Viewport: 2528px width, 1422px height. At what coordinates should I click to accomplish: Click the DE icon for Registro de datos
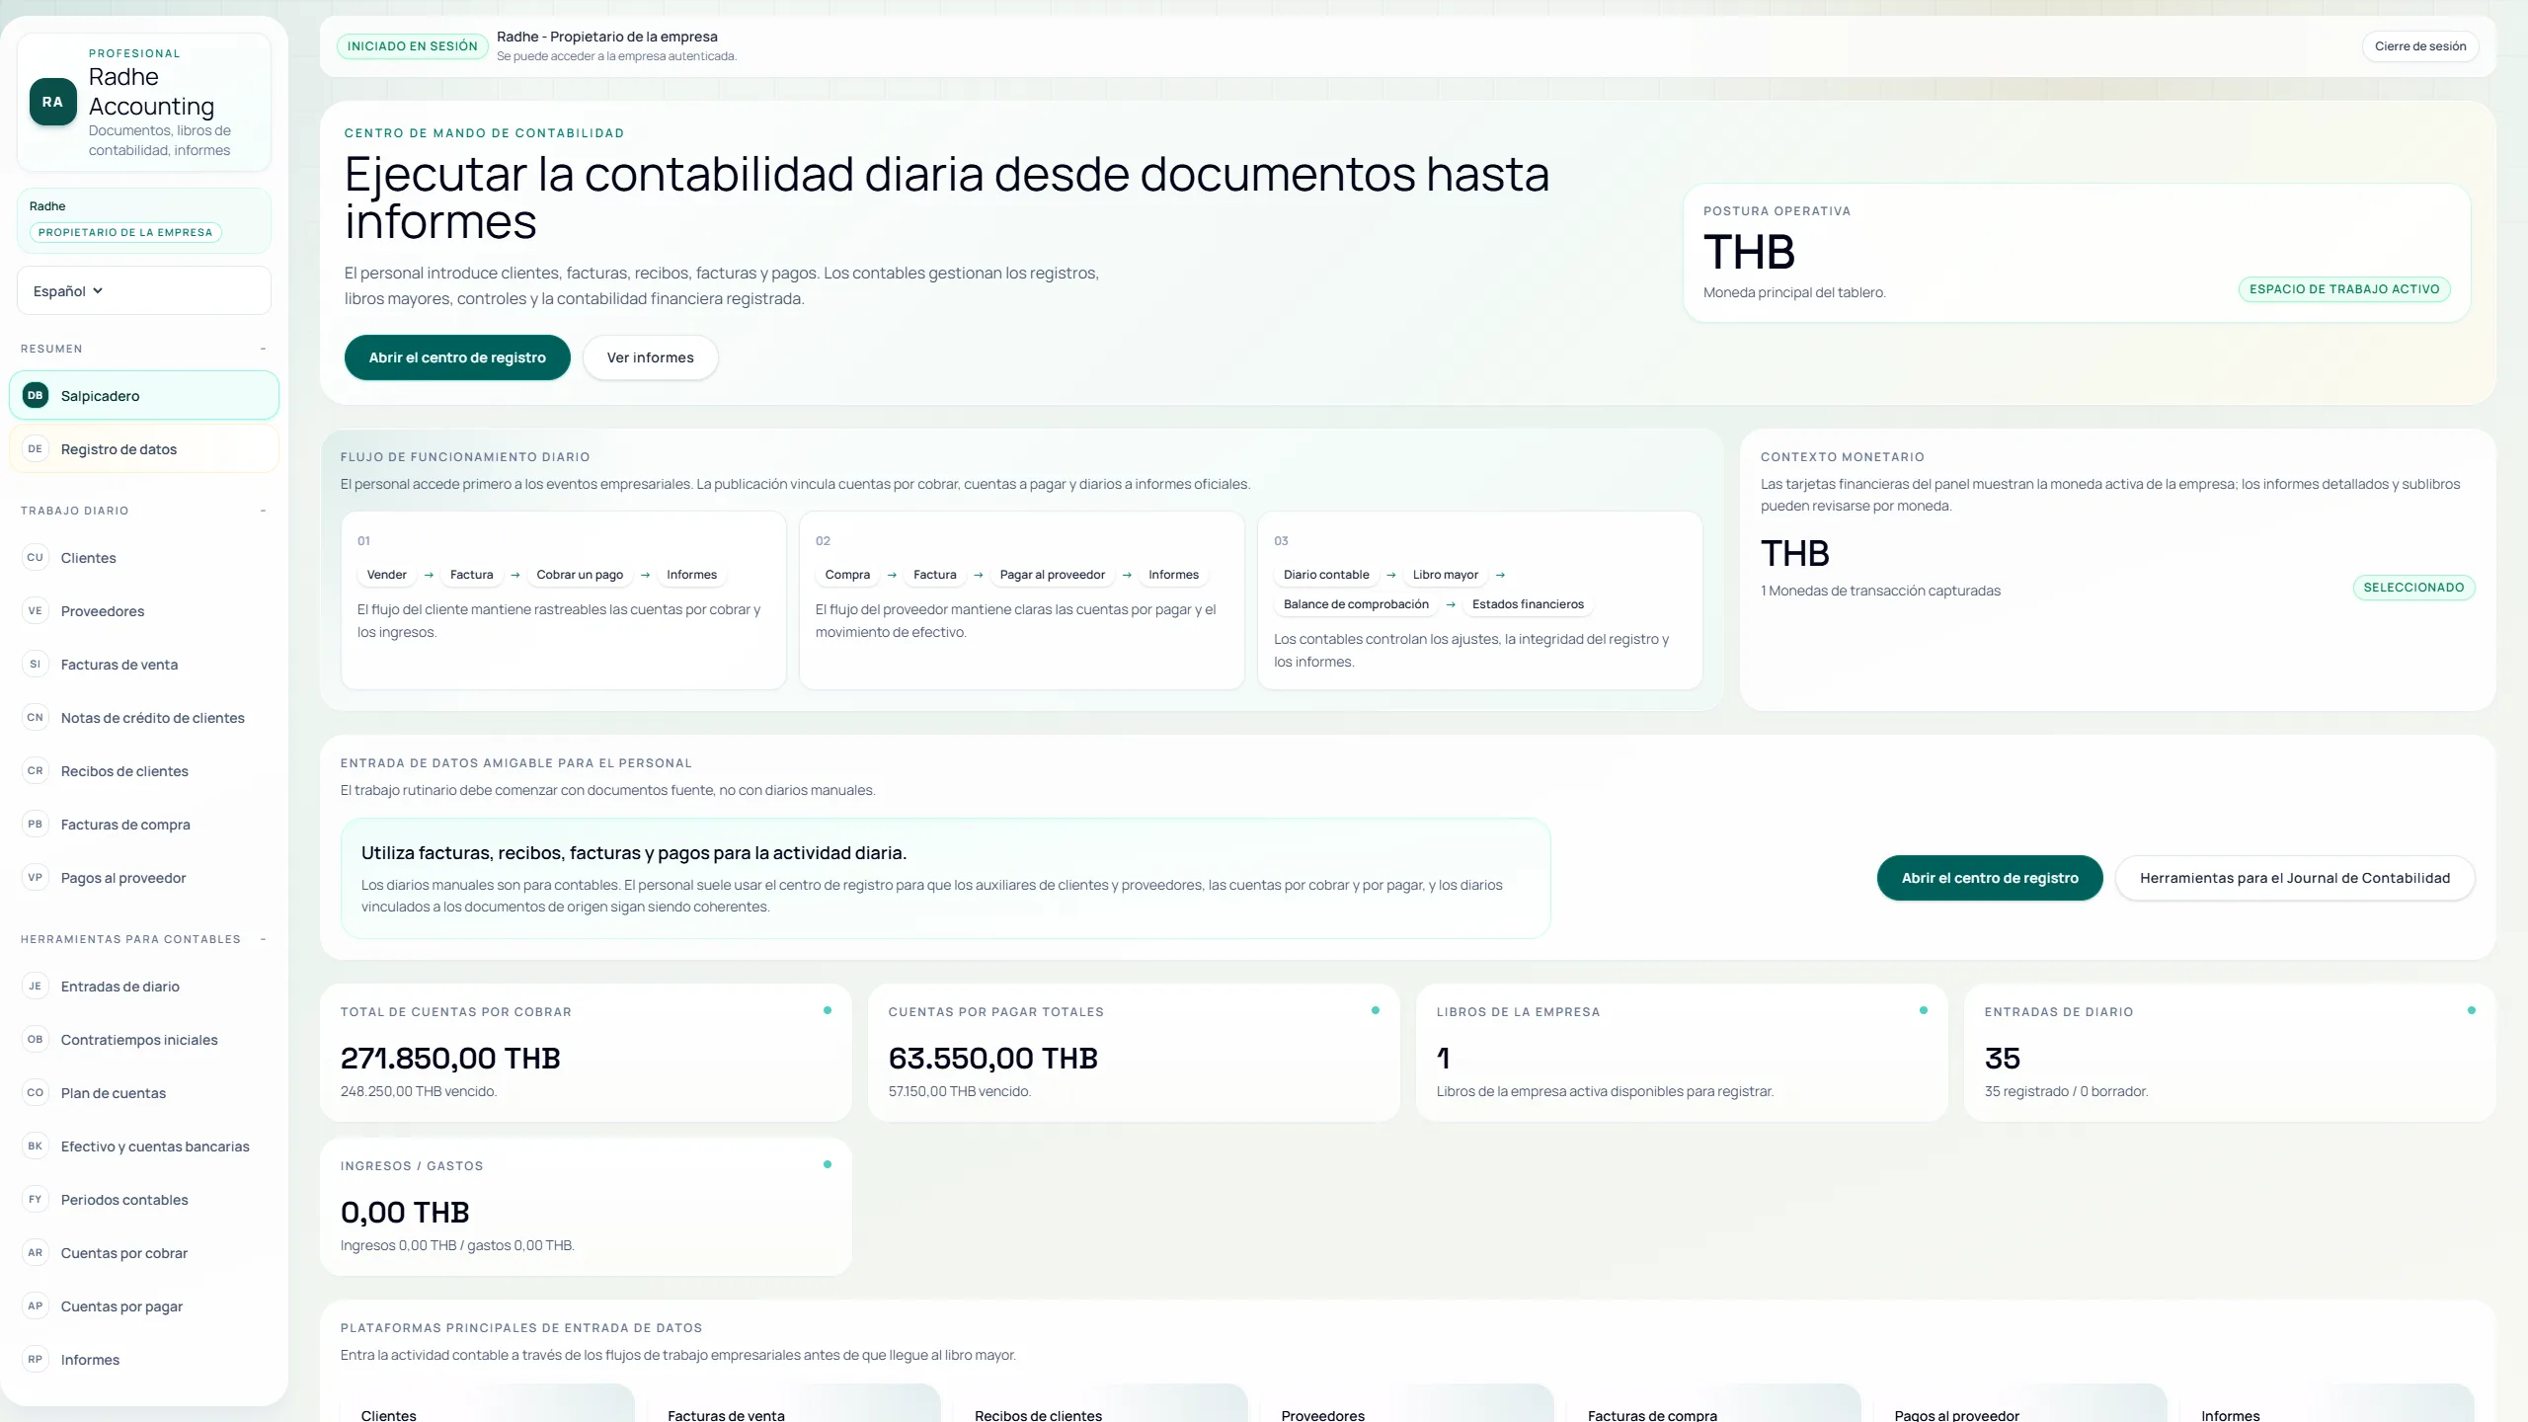[36, 448]
